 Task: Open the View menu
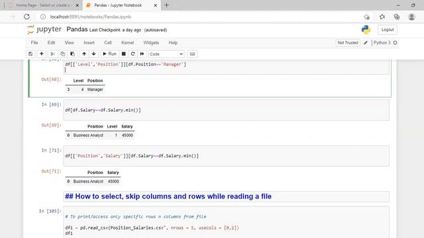(x=69, y=42)
